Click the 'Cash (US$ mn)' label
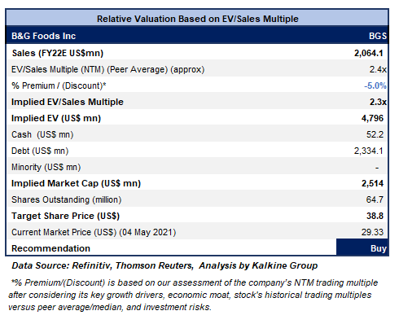Viewport: 399px width, 324px height. [42, 134]
